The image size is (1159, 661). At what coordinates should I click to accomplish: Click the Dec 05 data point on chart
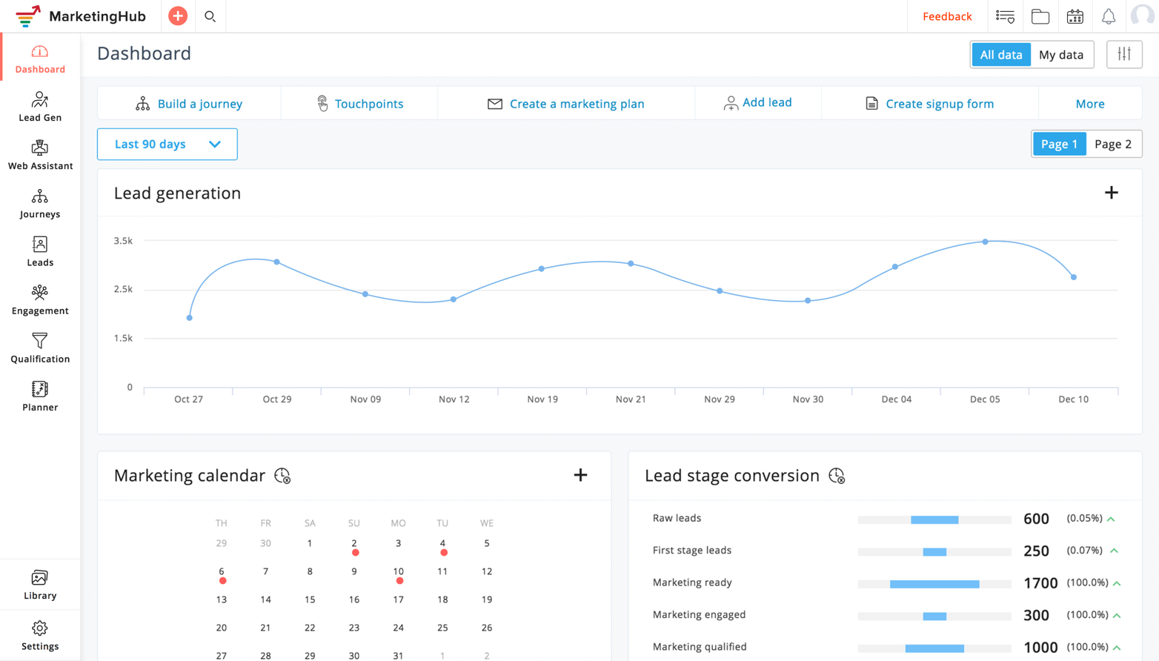coord(985,242)
